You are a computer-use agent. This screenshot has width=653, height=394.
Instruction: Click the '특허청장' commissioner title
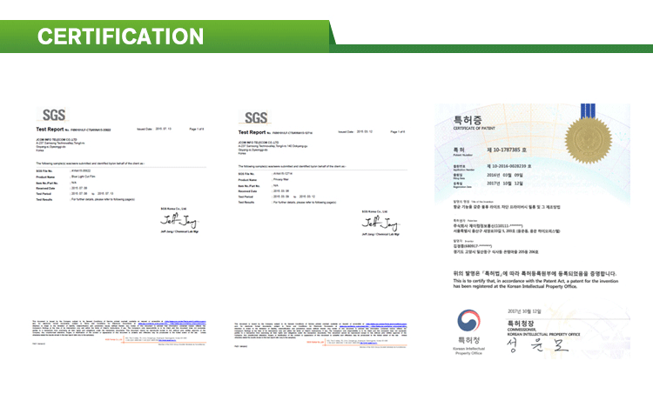click(521, 324)
